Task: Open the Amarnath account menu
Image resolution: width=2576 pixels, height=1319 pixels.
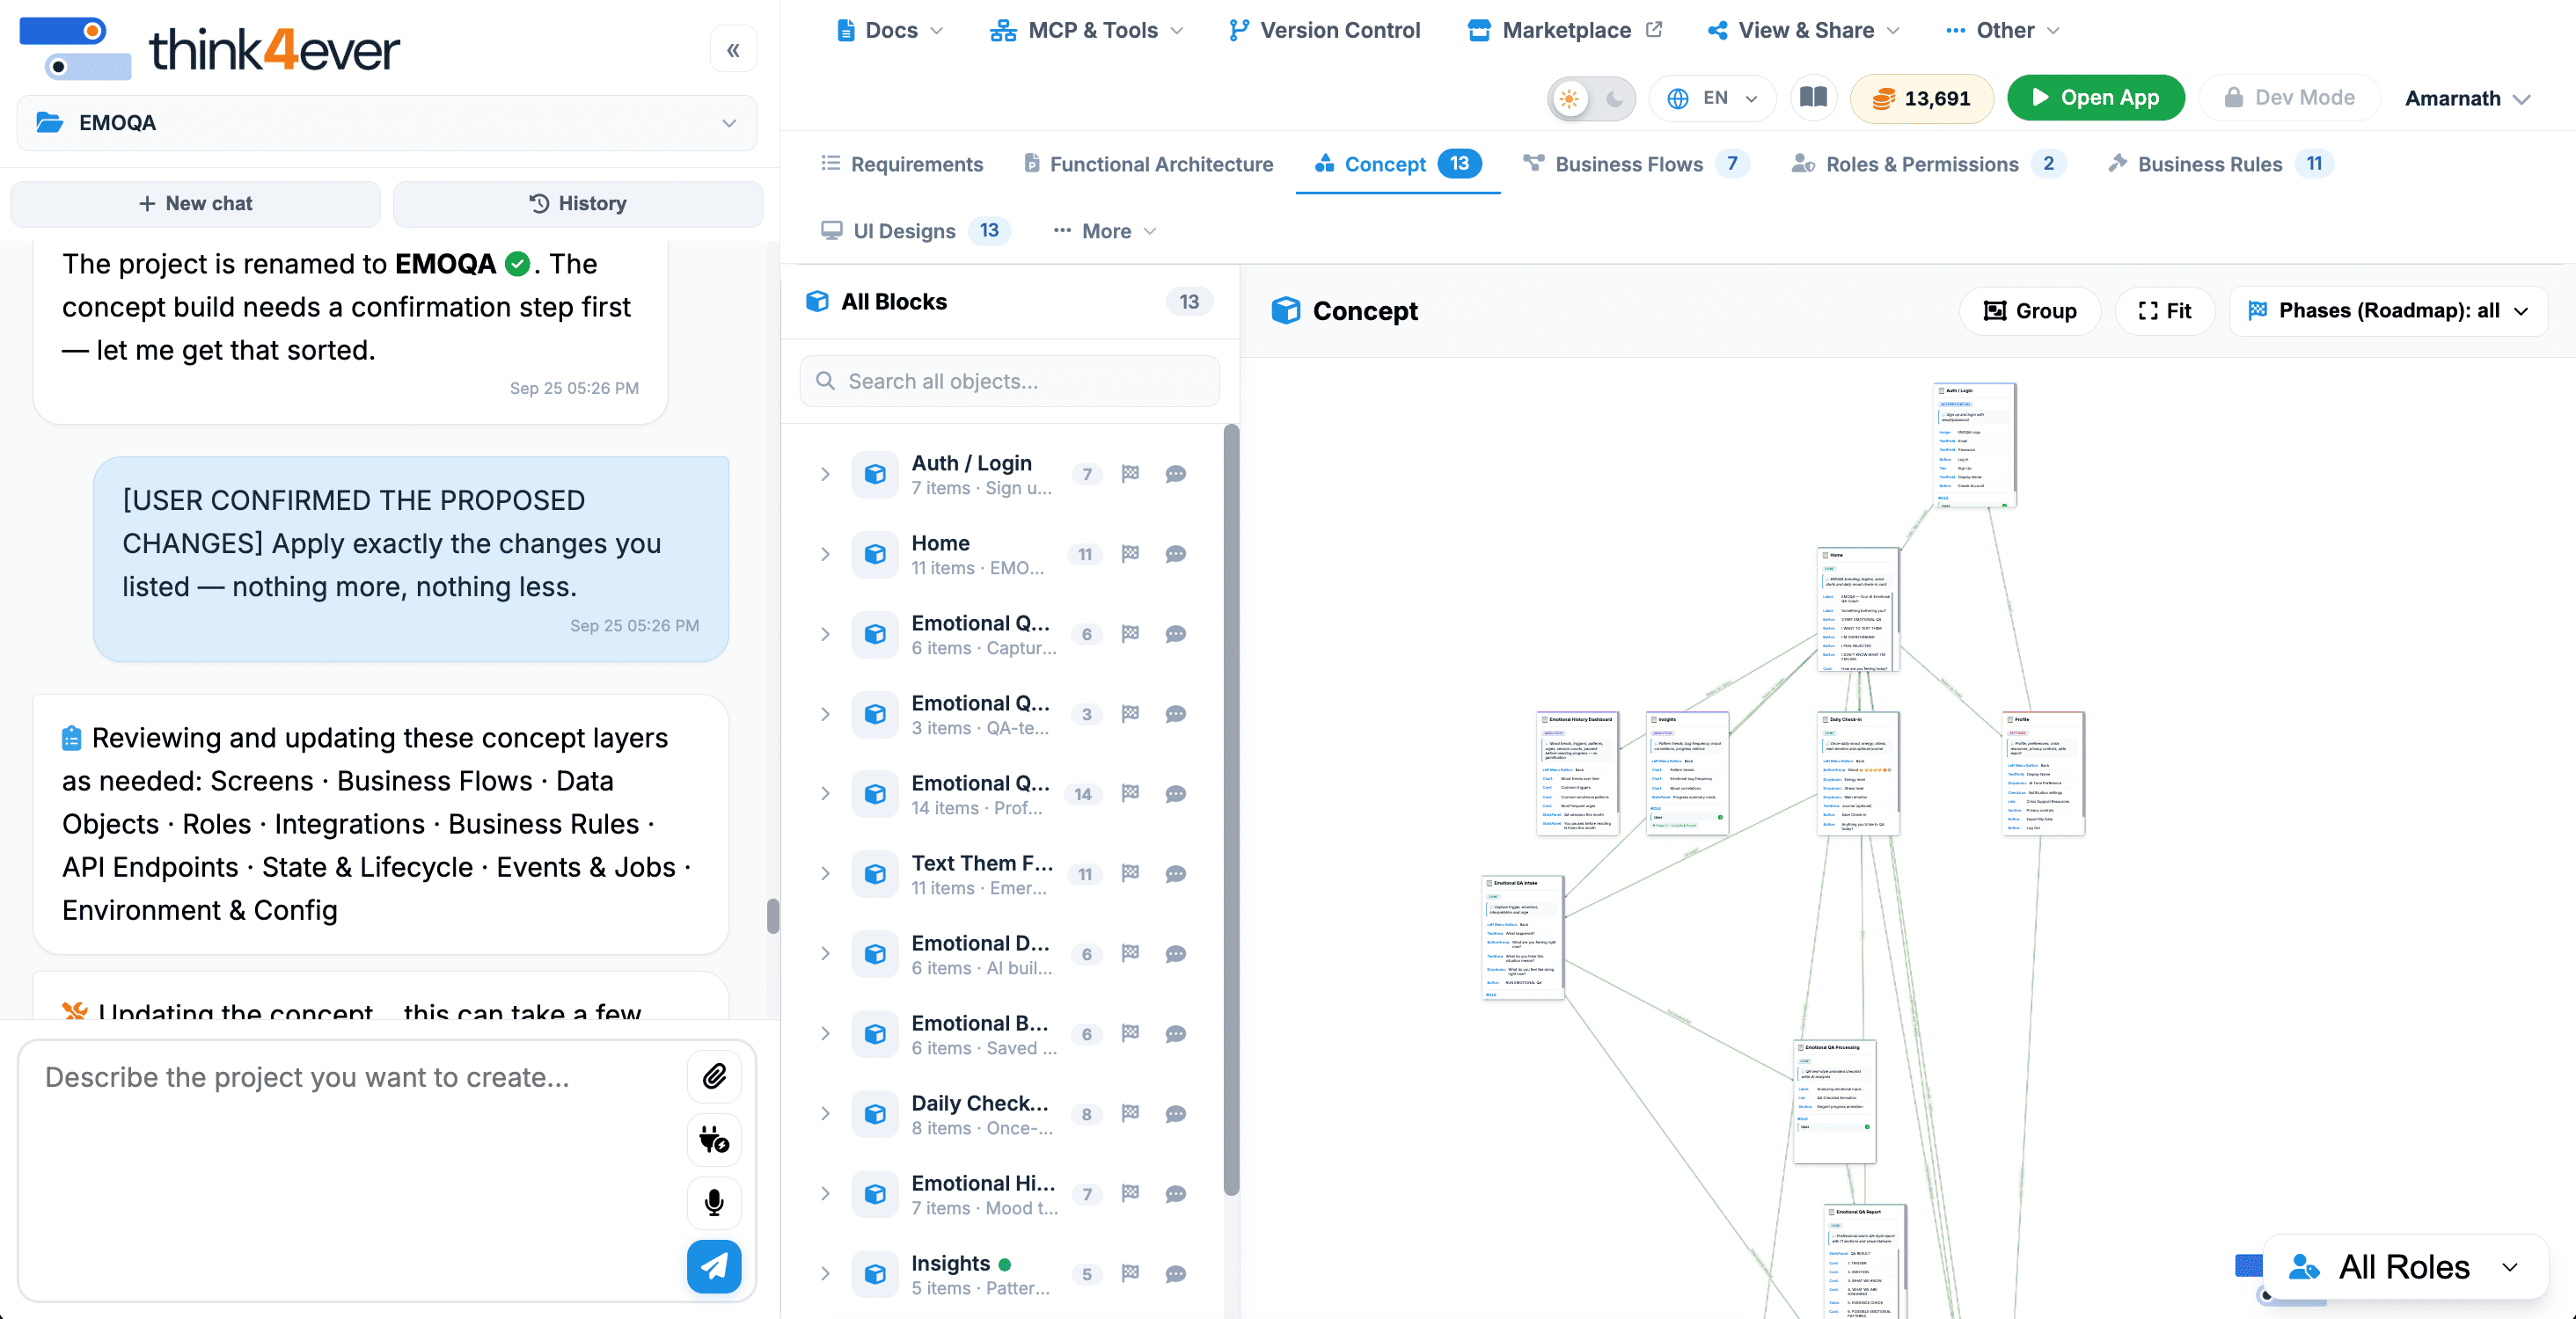Action: [x=2467, y=98]
